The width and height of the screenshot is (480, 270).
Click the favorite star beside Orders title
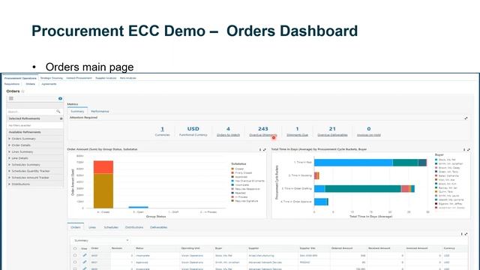tap(23, 91)
